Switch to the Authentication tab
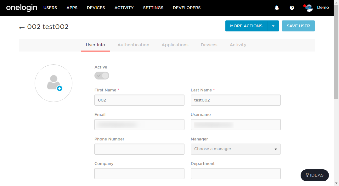 pyautogui.click(x=133, y=45)
